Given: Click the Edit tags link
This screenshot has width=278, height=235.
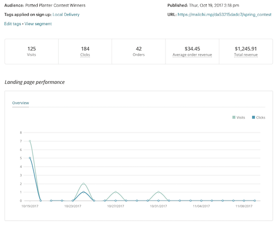Looking at the screenshot, I should point(13,24).
